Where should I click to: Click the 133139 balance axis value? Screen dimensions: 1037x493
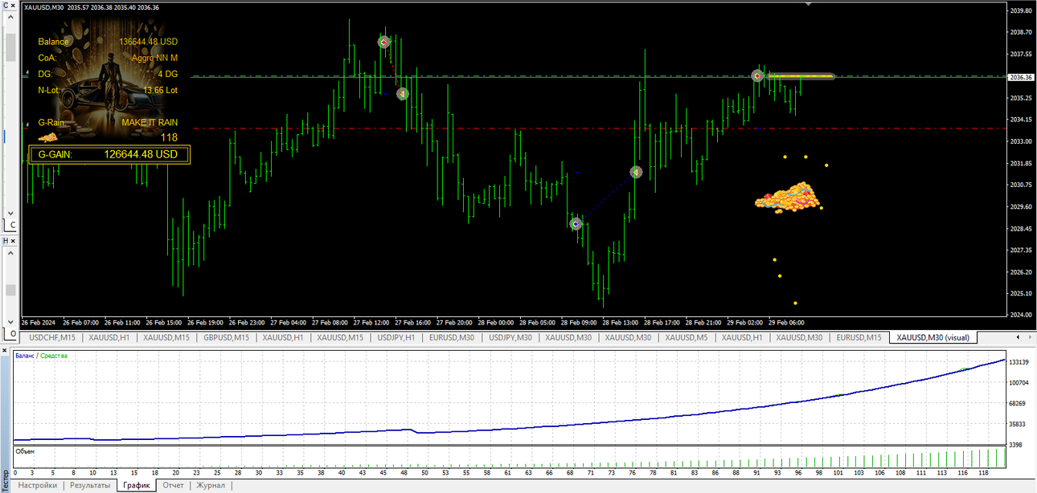[x=1019, y=362]
